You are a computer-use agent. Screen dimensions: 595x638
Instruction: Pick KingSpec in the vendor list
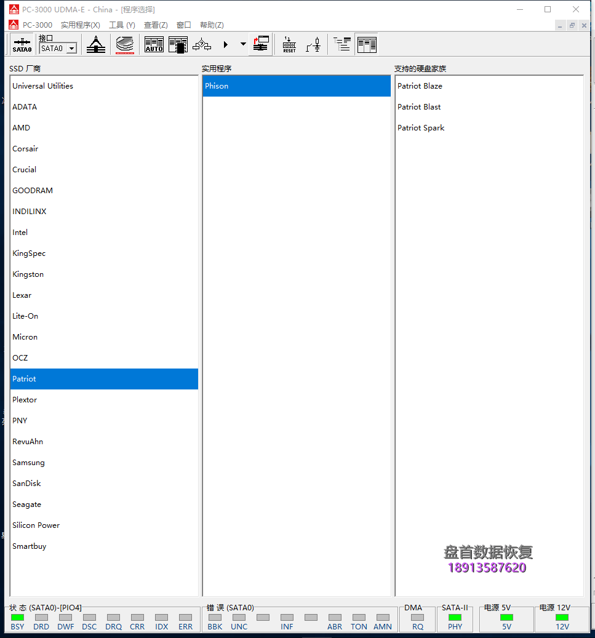pyautogui.click(x=104, y=253)
